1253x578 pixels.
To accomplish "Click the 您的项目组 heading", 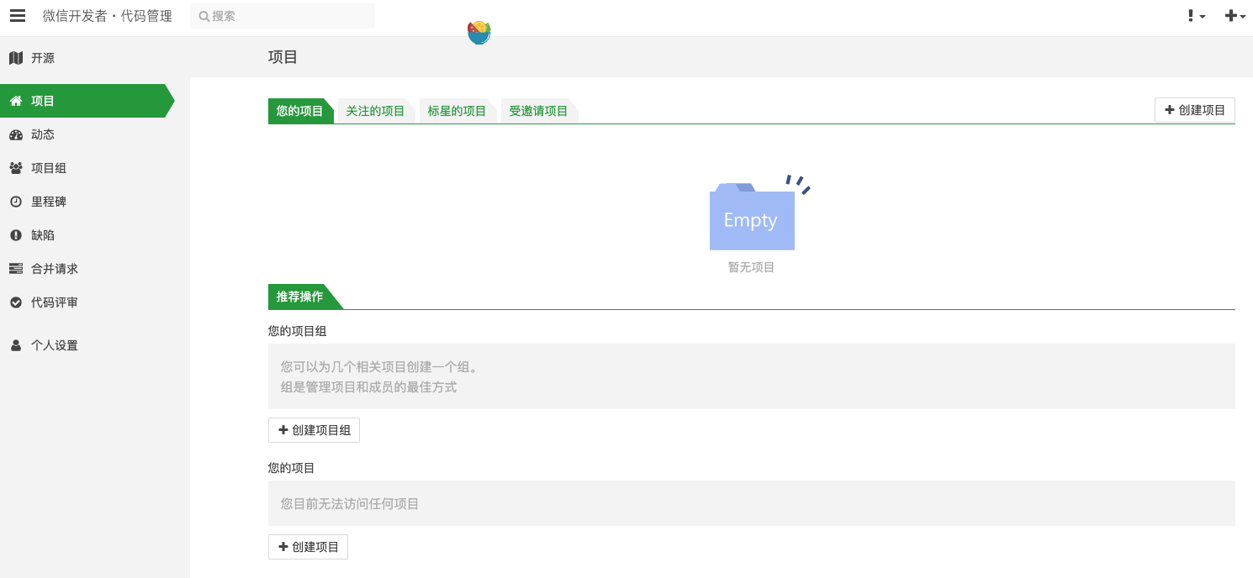I will tap(298, 331).
